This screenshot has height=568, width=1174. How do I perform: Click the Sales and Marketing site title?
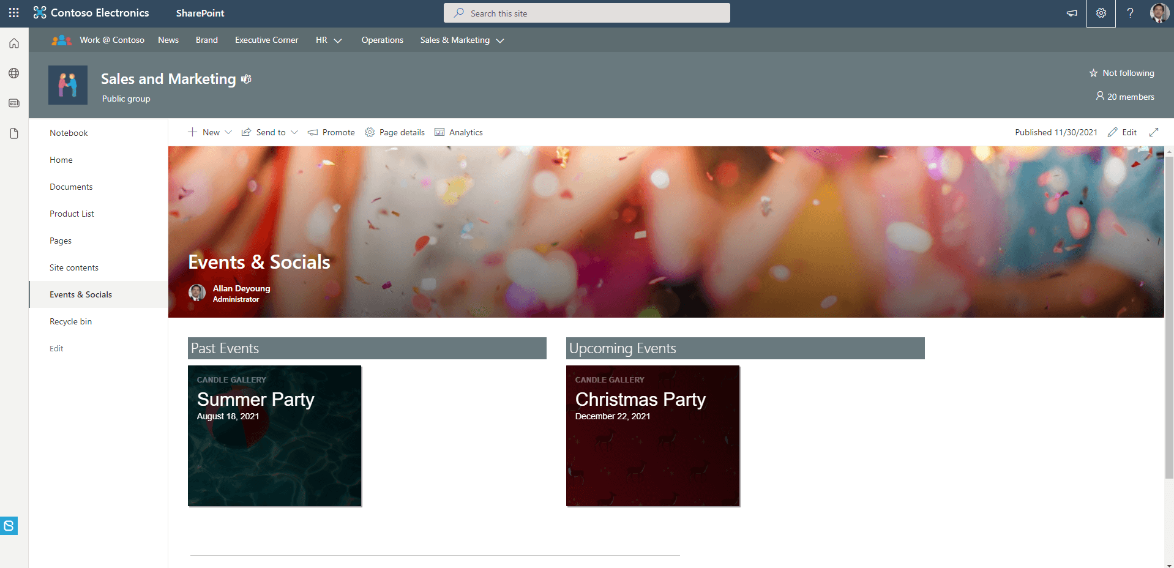coord(168,79)
